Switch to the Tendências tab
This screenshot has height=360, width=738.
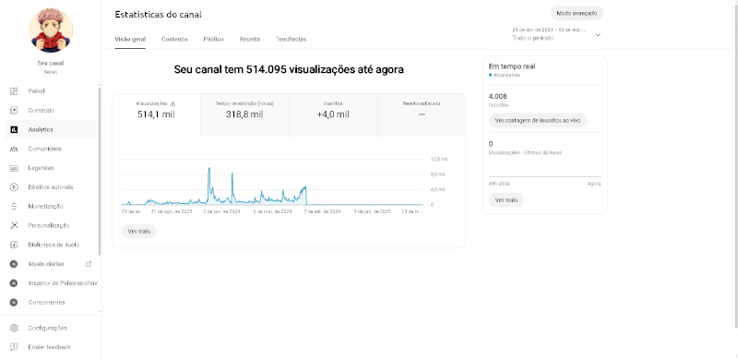pos(291,39)
